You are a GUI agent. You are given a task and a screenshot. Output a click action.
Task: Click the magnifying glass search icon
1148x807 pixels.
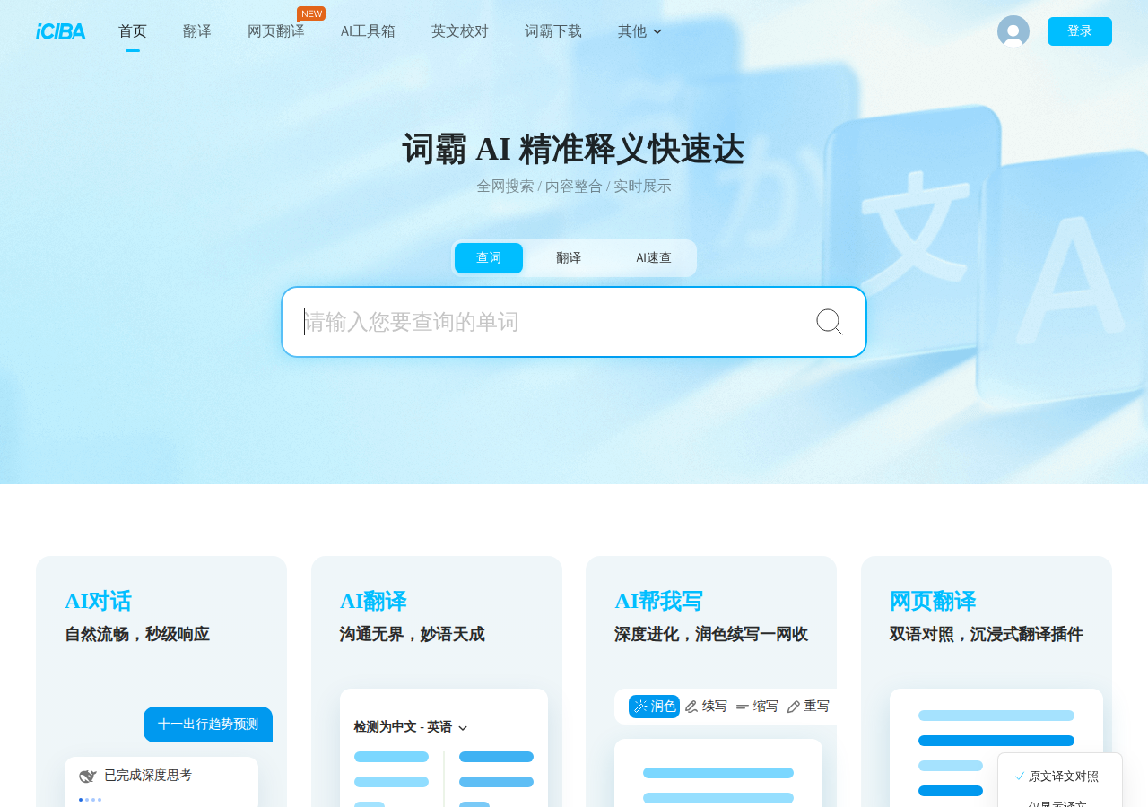(x=830, y=322)
